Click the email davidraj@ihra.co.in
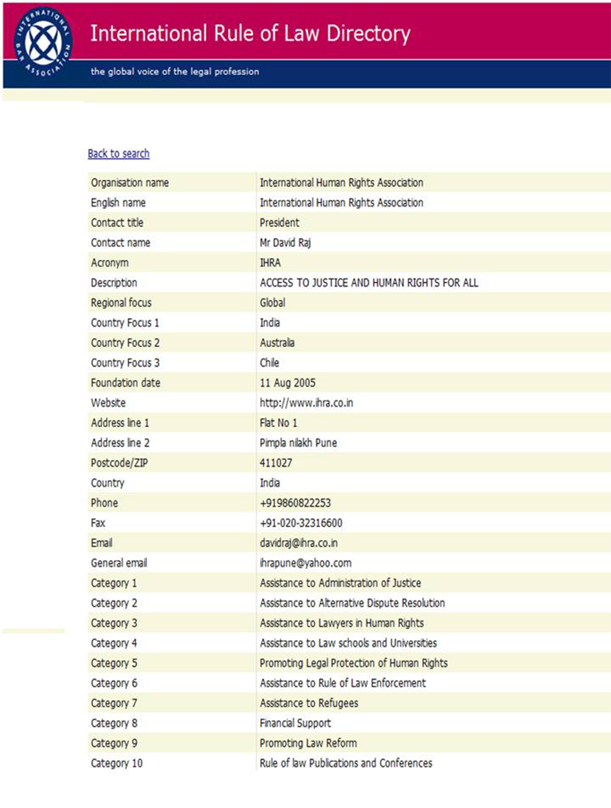611x808 pixels. point(298,543)
